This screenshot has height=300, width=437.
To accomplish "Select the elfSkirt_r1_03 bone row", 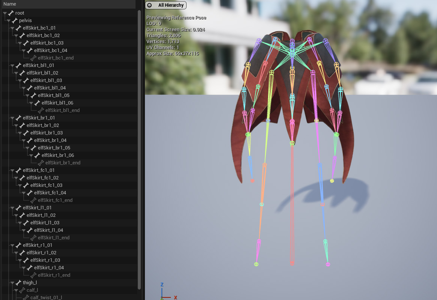I will click(x=69, y=261).
